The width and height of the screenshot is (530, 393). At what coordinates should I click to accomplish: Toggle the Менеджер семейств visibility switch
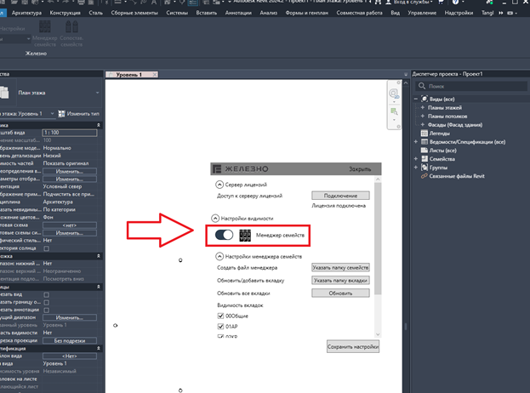point(224,235)
